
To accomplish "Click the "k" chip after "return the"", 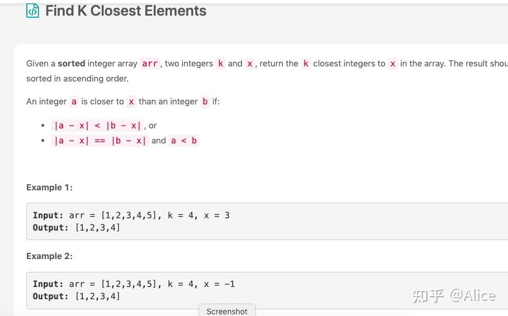I will pos(306,64).
